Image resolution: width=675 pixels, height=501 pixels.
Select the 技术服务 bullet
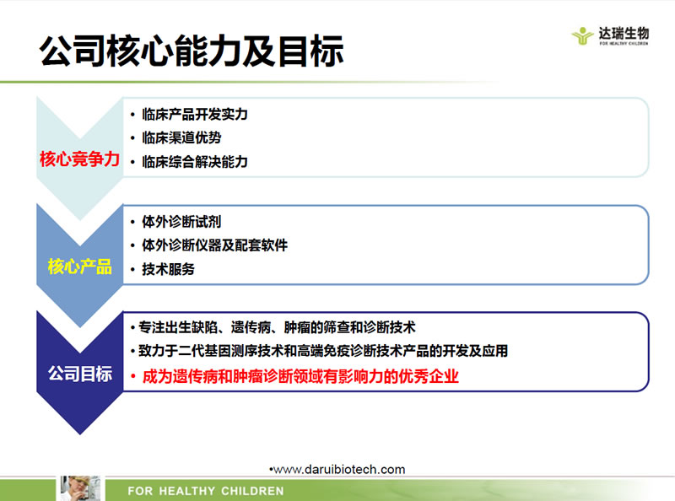click(x=168, y=269)
